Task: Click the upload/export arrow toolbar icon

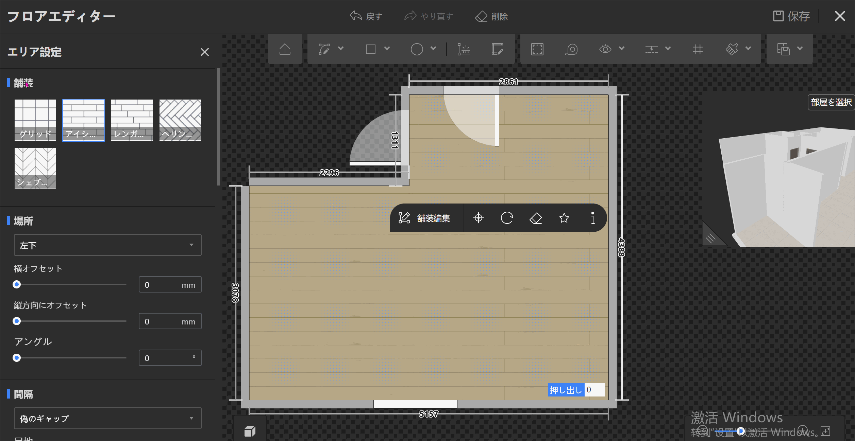Action: [285, 49]
